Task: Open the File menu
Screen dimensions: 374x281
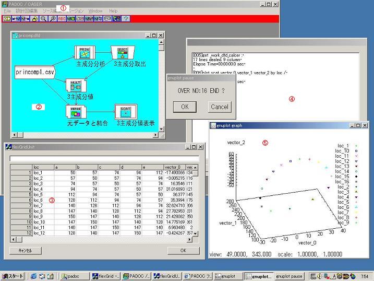Action: click(x=7, y=10)
